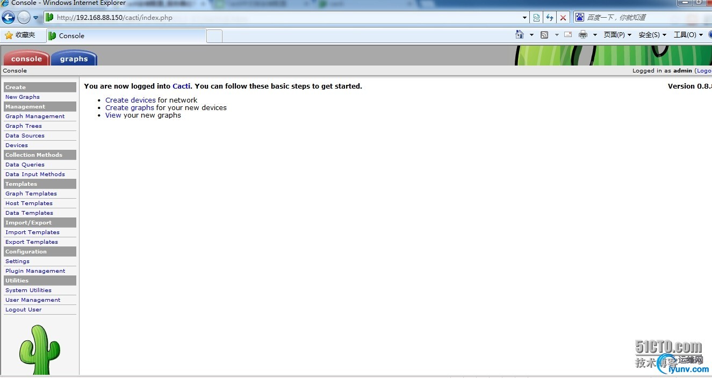Open Graph Trees in the sidebar
Image resolution: width=712 pixels, height=378 pixels.
24,126
